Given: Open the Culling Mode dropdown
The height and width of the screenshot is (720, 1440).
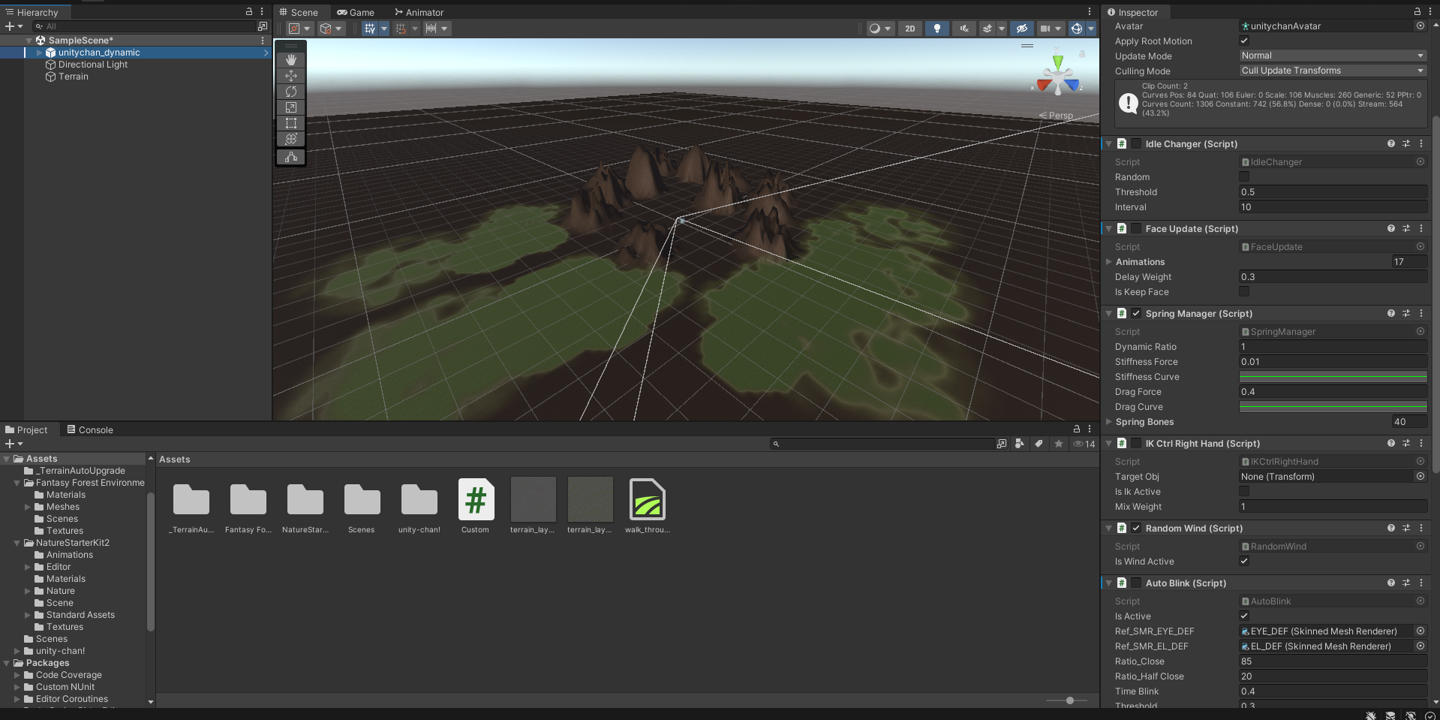Looking at the screenshot, I should [x=1332, y=71].
